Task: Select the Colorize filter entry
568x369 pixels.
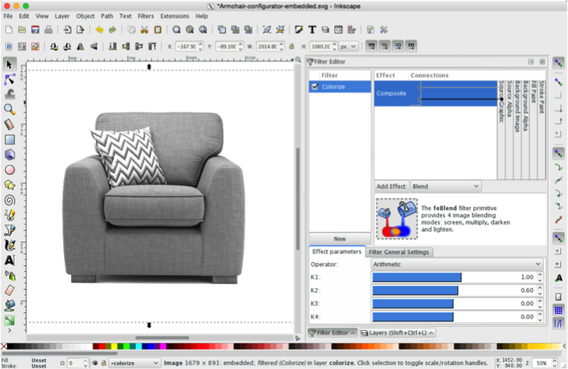Action: pos(340,87)
